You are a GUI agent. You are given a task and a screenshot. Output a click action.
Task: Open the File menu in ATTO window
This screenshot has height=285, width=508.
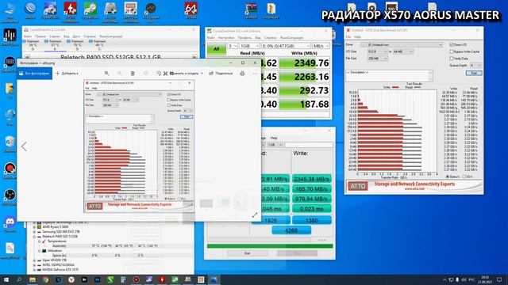click(x=348, y=37)
